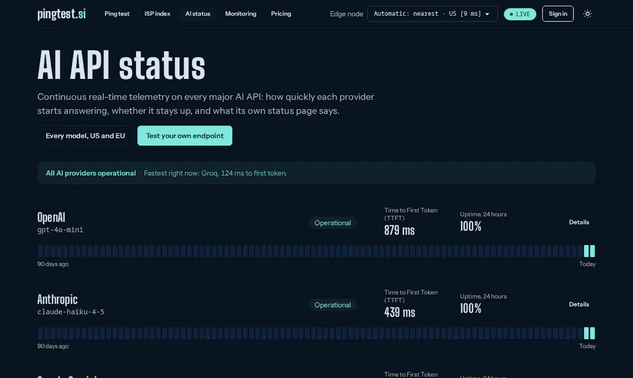Click Anthropic's Operational status badge

(333, 305)
